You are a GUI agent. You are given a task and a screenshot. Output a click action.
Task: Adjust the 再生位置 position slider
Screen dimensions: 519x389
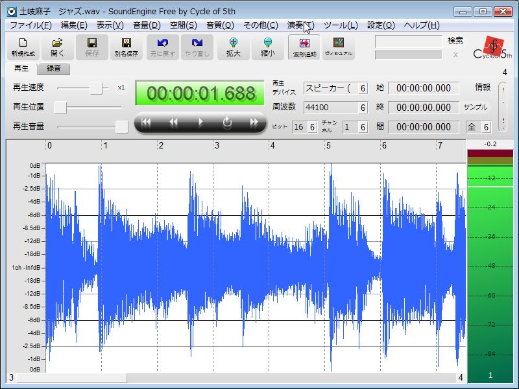60,107
